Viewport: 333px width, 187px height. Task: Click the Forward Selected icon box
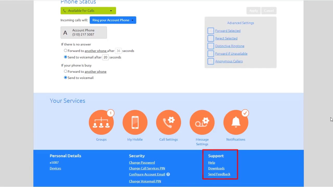211,31
